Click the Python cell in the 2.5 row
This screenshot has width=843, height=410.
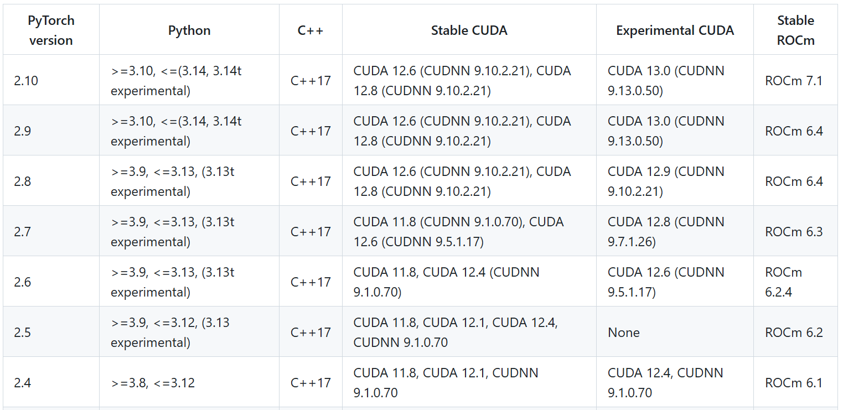(170, 333)
